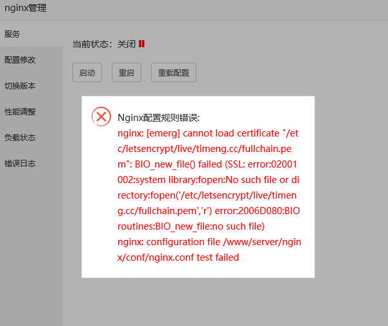View the 错误日志 tab

pos(31,164)
